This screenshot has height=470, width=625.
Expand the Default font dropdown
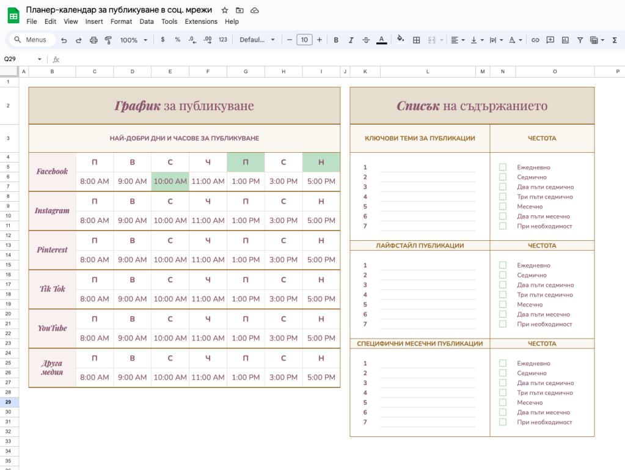click(x=257, y=40)
